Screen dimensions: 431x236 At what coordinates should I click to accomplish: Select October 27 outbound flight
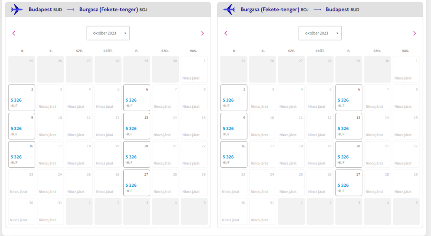137,183
